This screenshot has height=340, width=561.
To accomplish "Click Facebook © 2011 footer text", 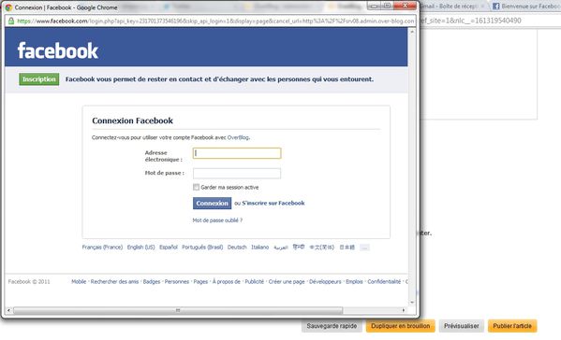I will (29, 281).
